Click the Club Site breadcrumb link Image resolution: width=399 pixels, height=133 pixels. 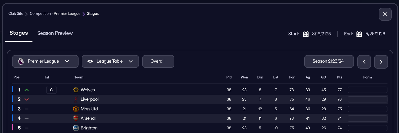coord(16,14)
